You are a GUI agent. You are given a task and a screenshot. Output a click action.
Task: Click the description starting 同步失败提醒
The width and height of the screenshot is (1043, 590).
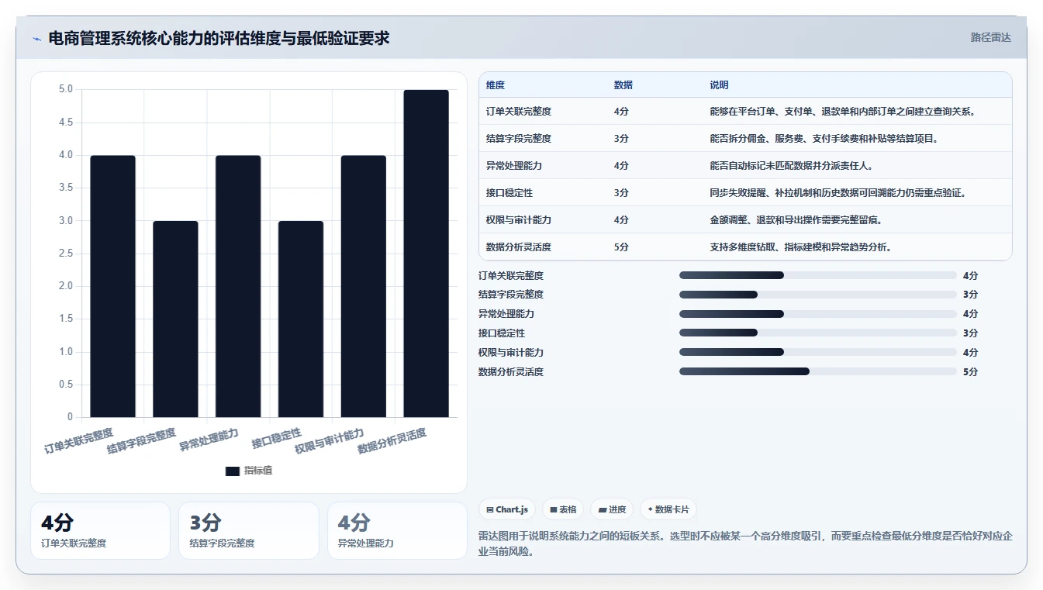tap(838, 193)
